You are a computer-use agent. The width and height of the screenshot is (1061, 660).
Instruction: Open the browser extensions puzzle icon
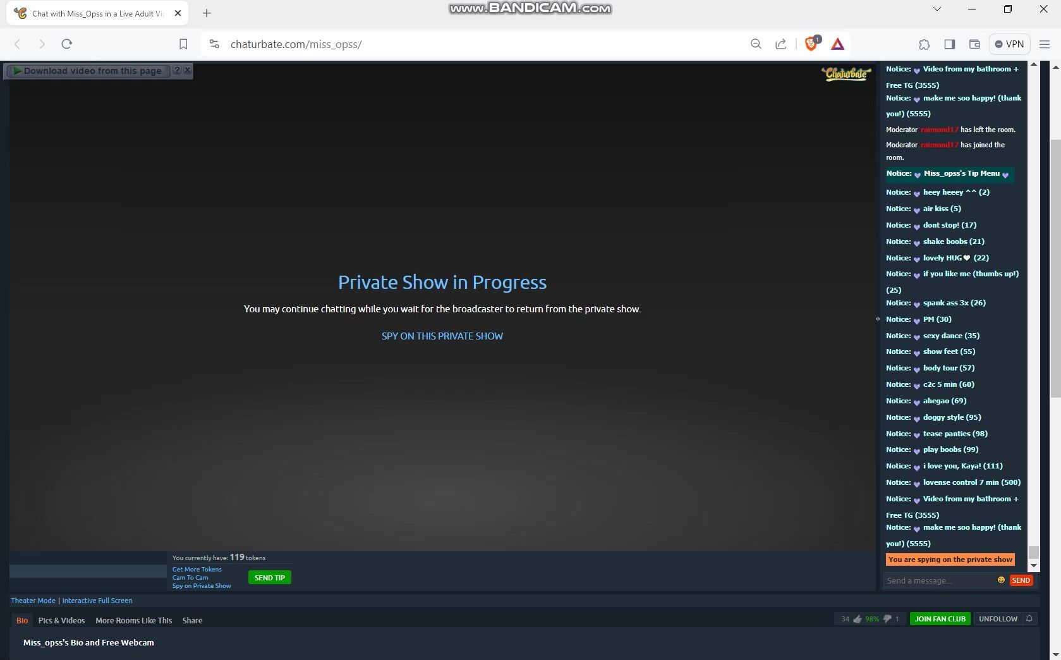(924, 44)
